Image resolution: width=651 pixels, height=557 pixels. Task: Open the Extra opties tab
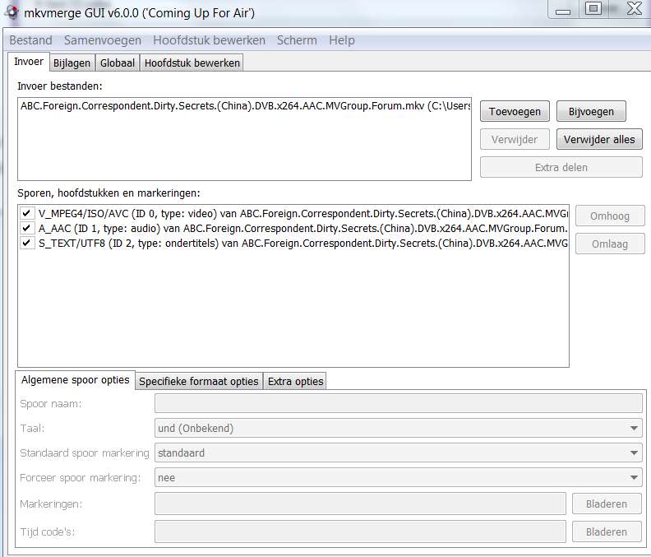pyautogui.click(x=295, y=381)
